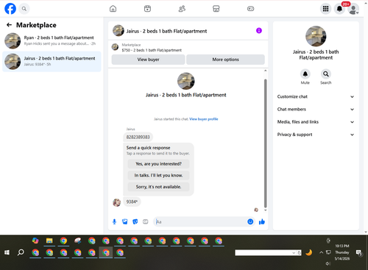The width and height of the screenshot is (368, 270).
Task: Click the 8282389383 message bubble
Action: tap(138, 137)
